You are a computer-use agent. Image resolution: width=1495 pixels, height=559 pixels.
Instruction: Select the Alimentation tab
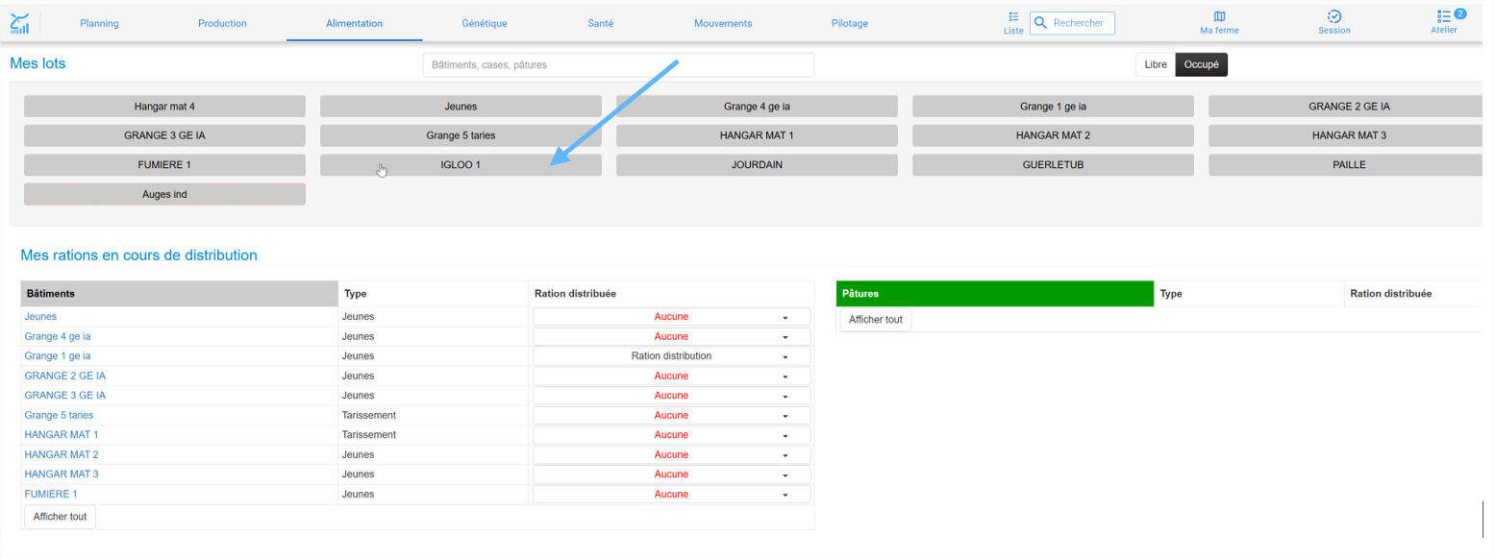pos(354,23)
